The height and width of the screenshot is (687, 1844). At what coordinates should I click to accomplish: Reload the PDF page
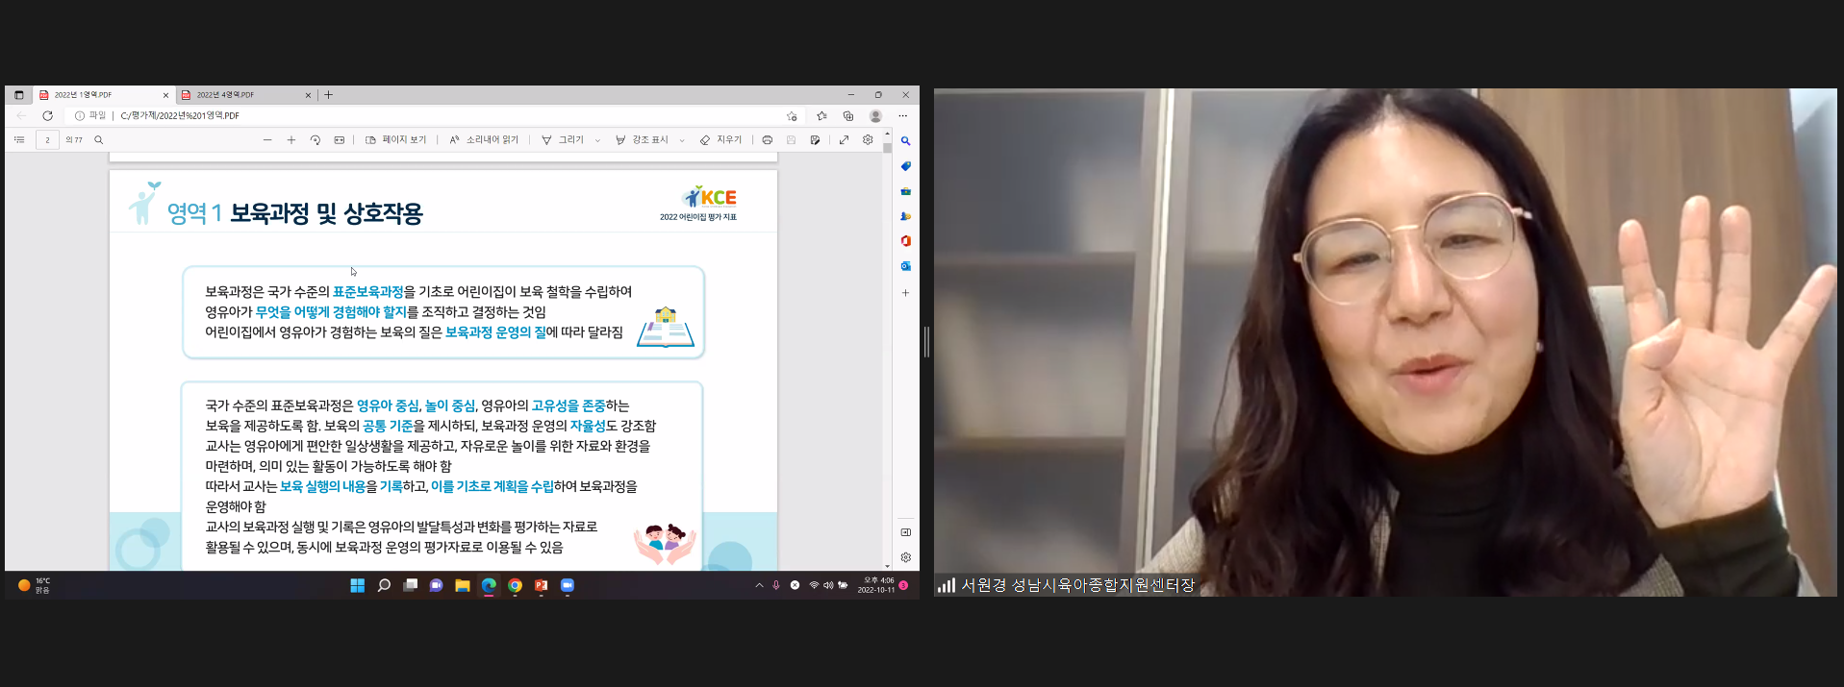(47, 115)
